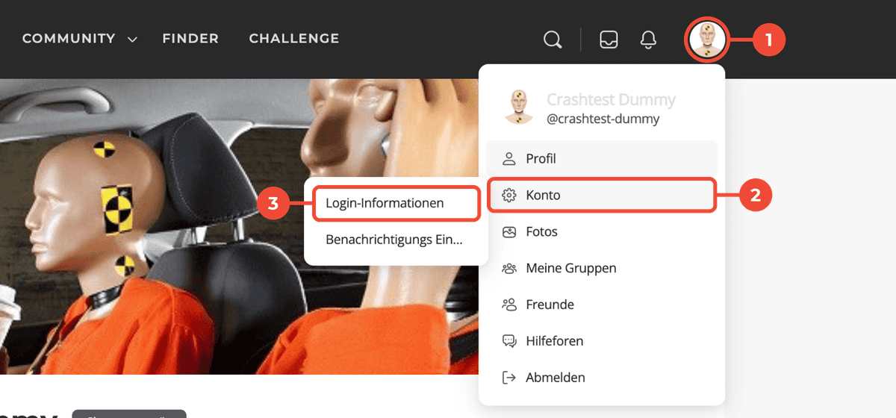The height and width of the screenshot is (418, 896).
Task: Select Fotos in the user menu
Action: (x=602, y=231)
